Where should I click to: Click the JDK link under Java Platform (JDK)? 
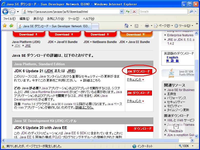(x=17, y=46)
